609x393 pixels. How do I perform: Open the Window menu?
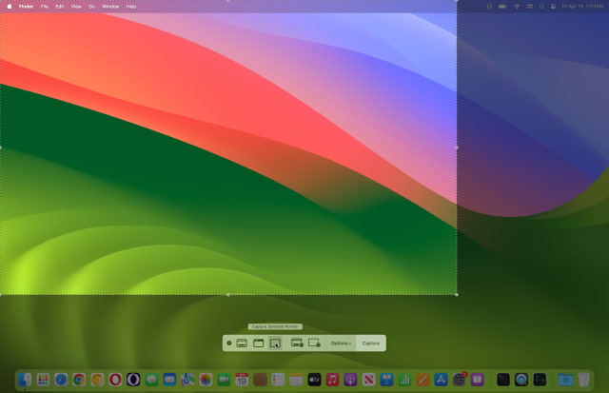pyautogui.click(x=110, y=6)
